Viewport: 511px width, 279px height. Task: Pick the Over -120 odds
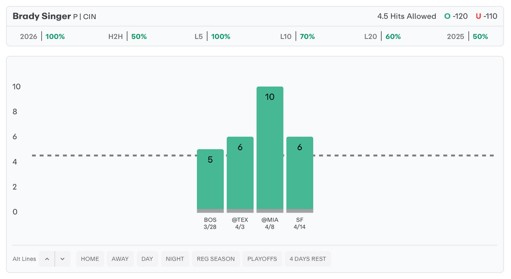(456, 16)
